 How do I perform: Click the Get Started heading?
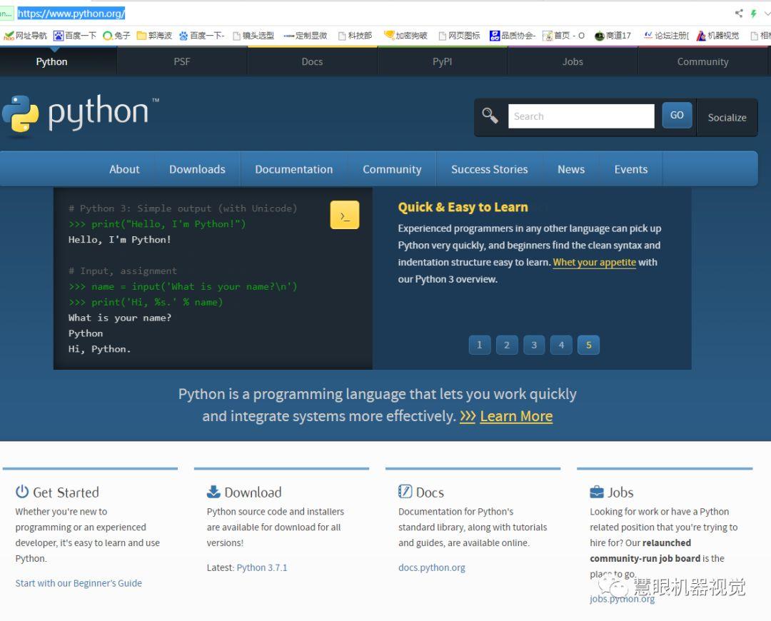66,493
